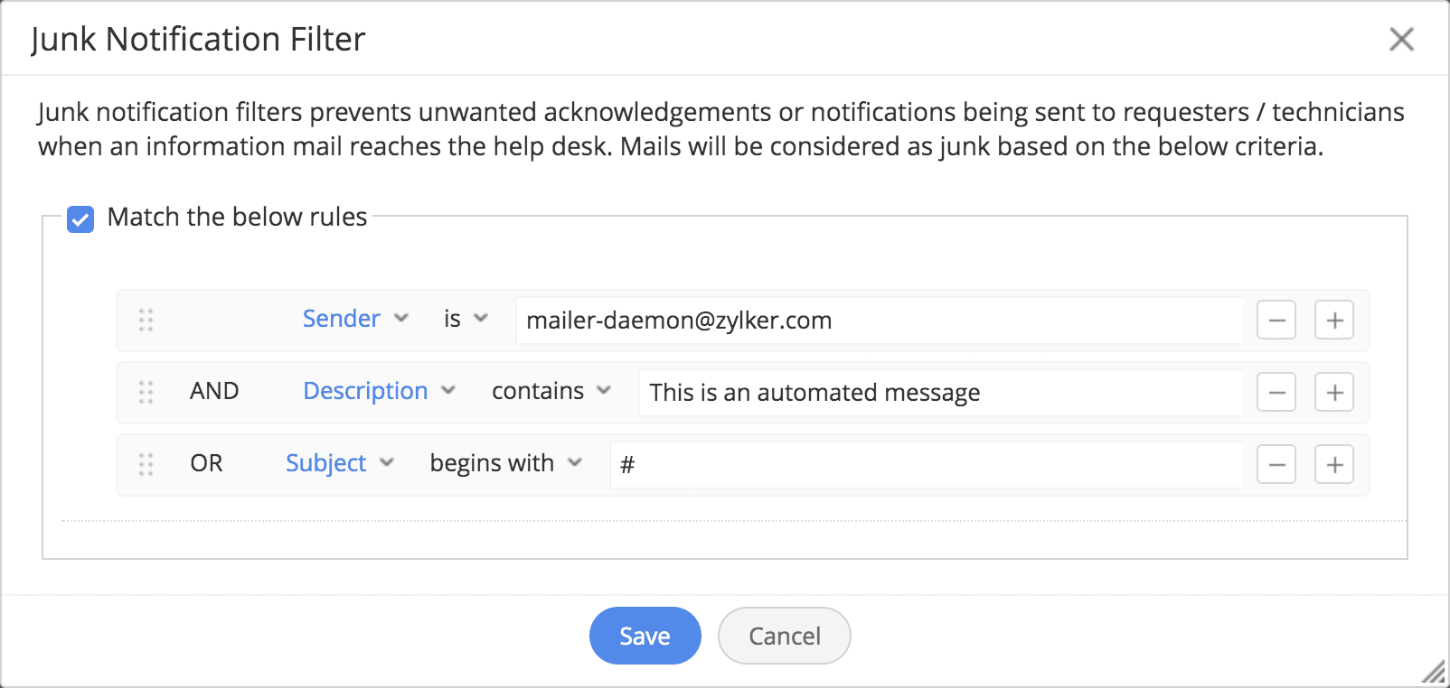Change the 'is' condition operator

click(x=466, y=319)
